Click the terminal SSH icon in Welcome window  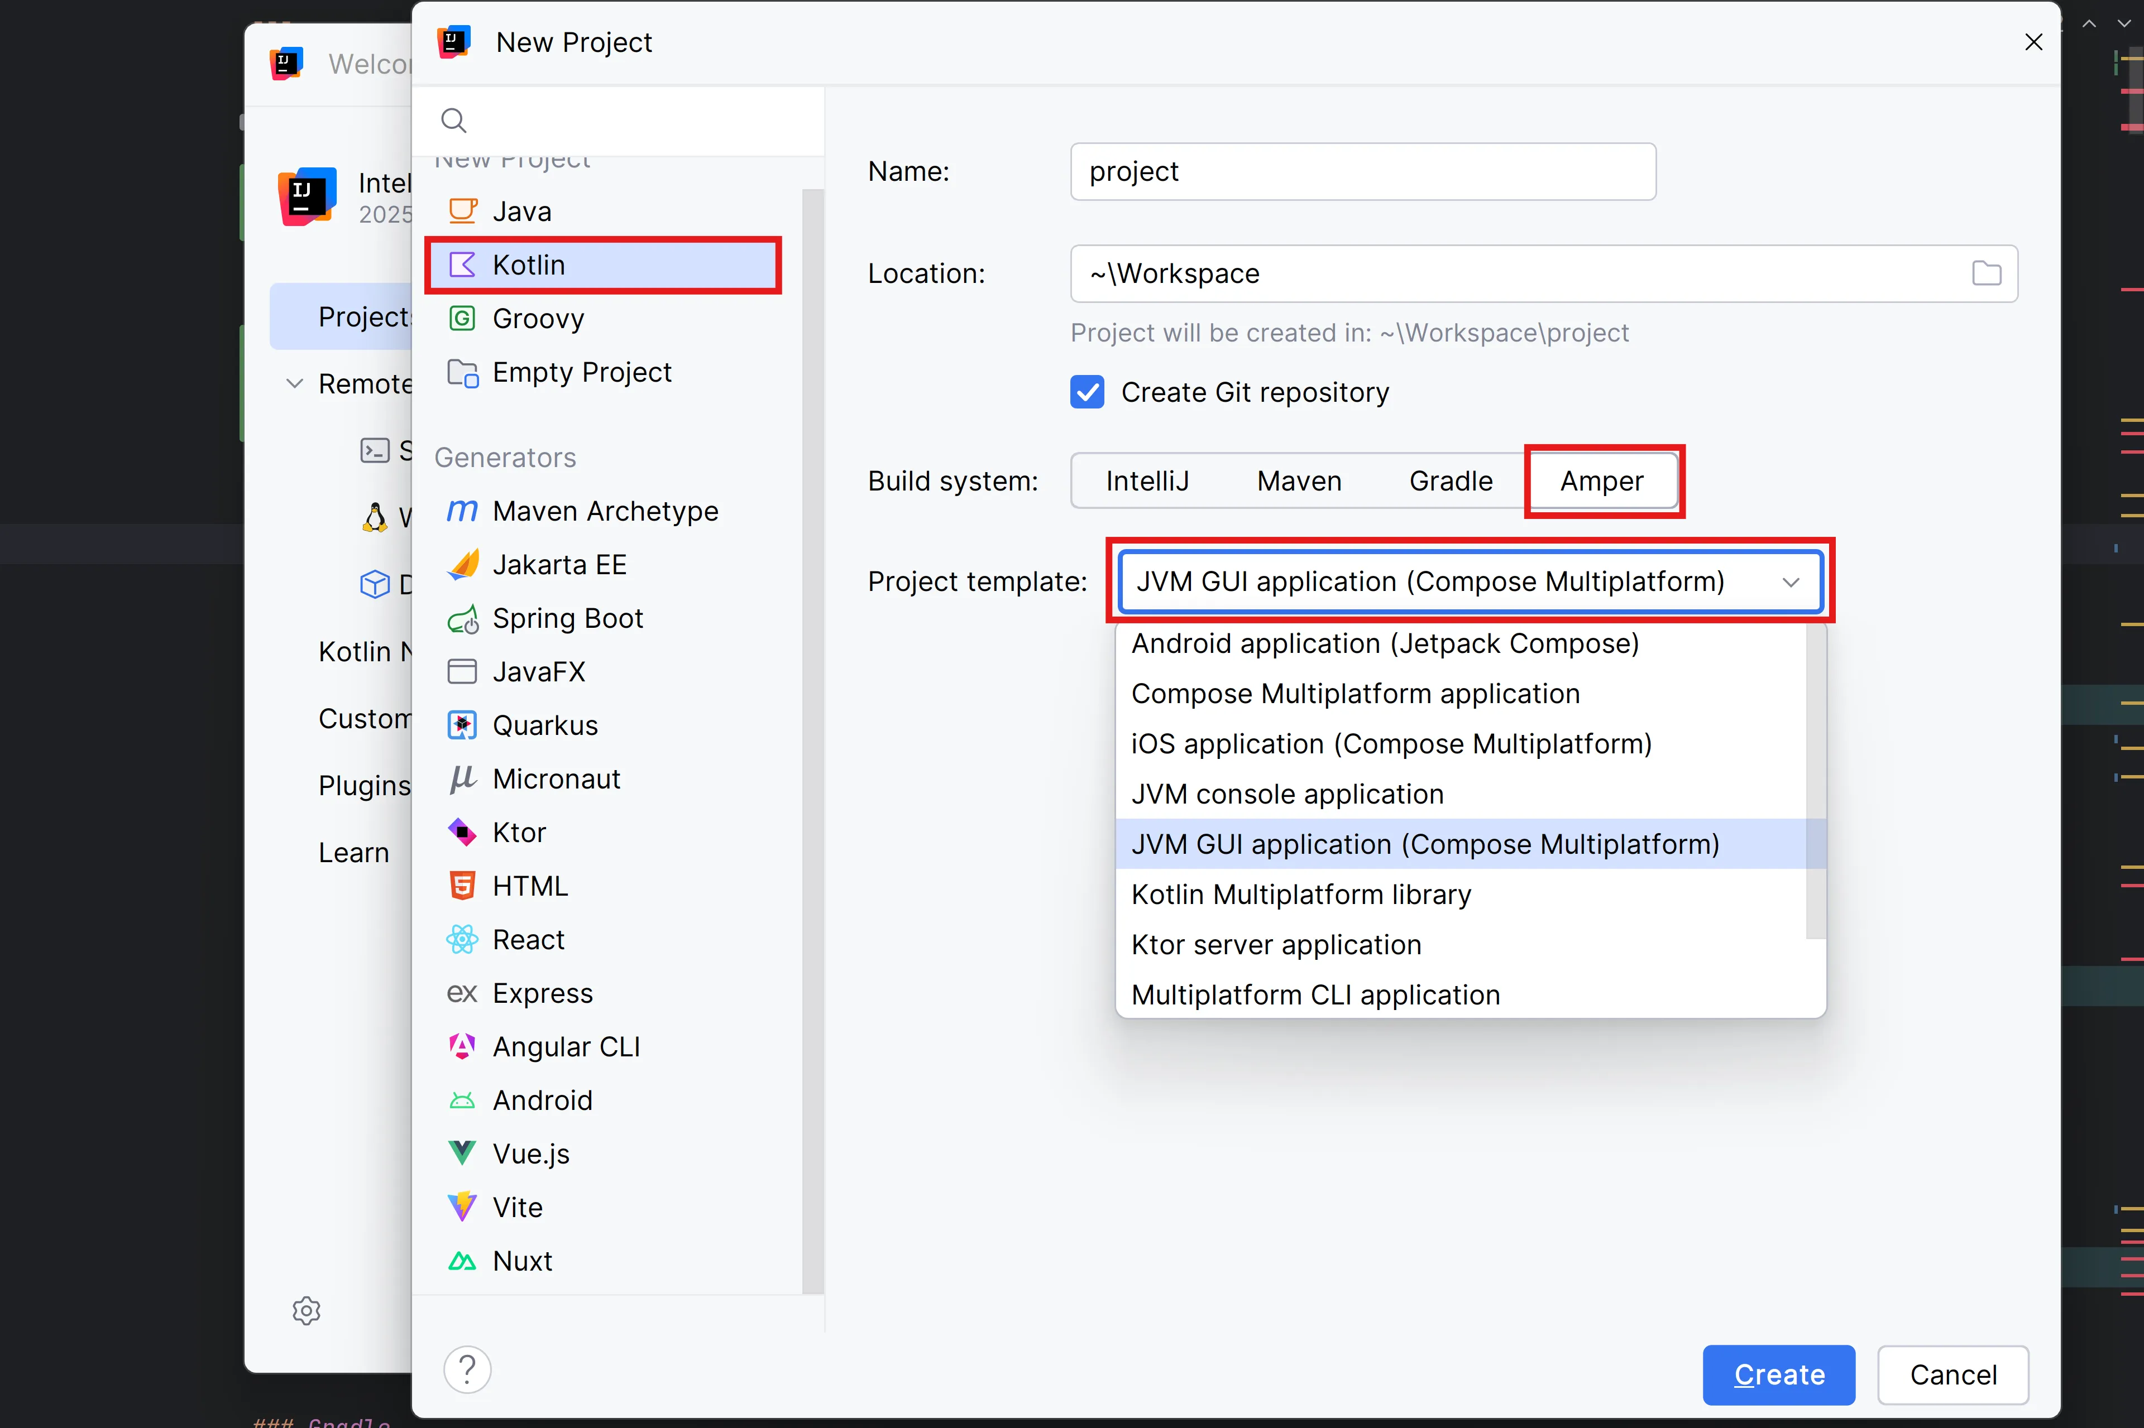pos(375,451)
